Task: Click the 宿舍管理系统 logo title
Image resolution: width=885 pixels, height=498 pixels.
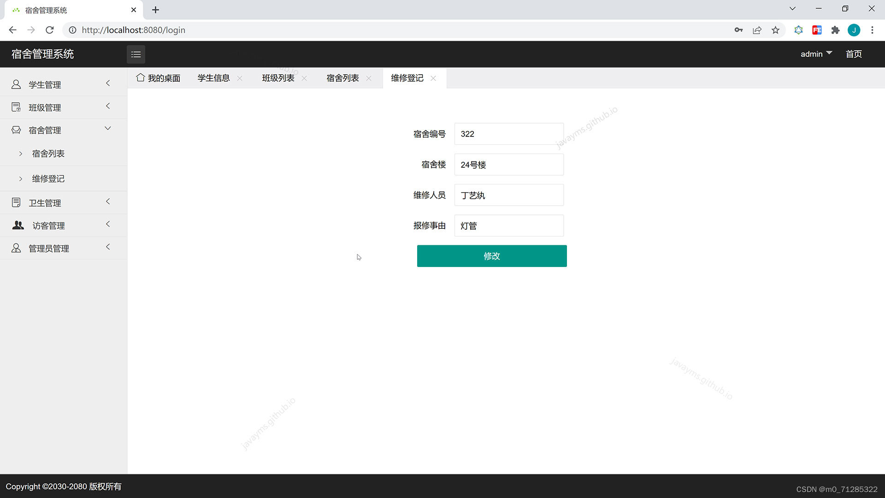Action: pyautogui.click(x=42, y=54)
